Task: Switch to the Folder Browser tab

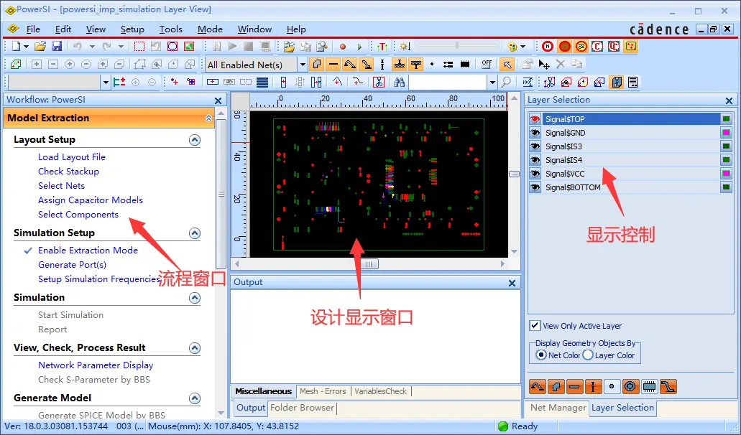Action: click(303, 408)
